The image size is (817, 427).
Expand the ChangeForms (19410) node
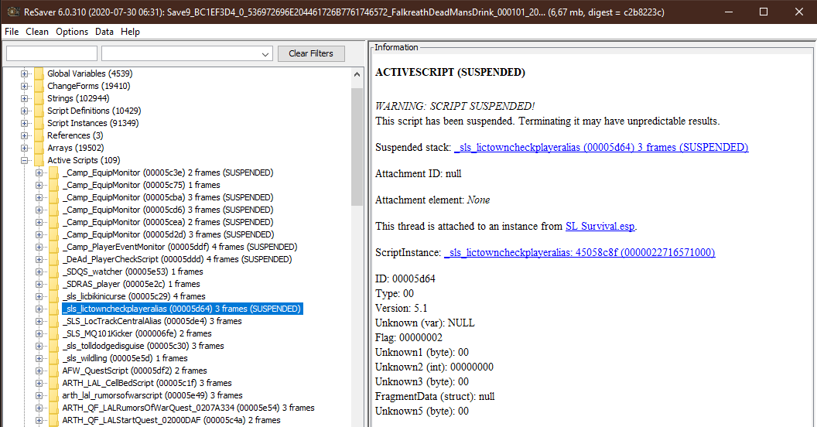coord(25,86)
